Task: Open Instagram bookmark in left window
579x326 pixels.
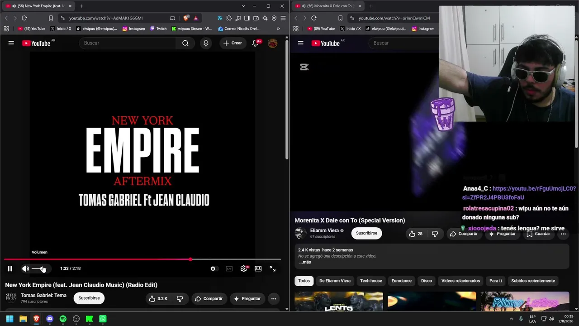Action: 134,29
